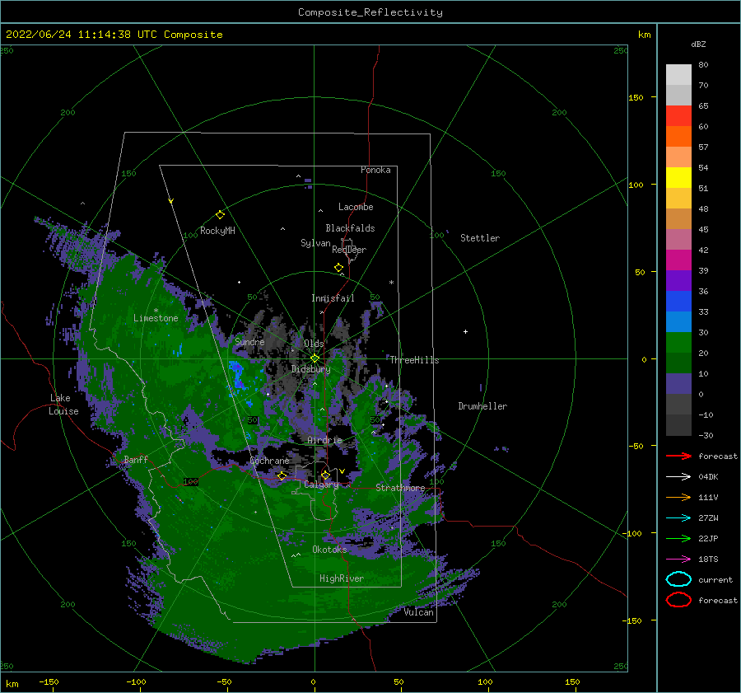This screenshot has height=693, width=741.
Task: Click the Ponoka city label
Action: (375, 170)
